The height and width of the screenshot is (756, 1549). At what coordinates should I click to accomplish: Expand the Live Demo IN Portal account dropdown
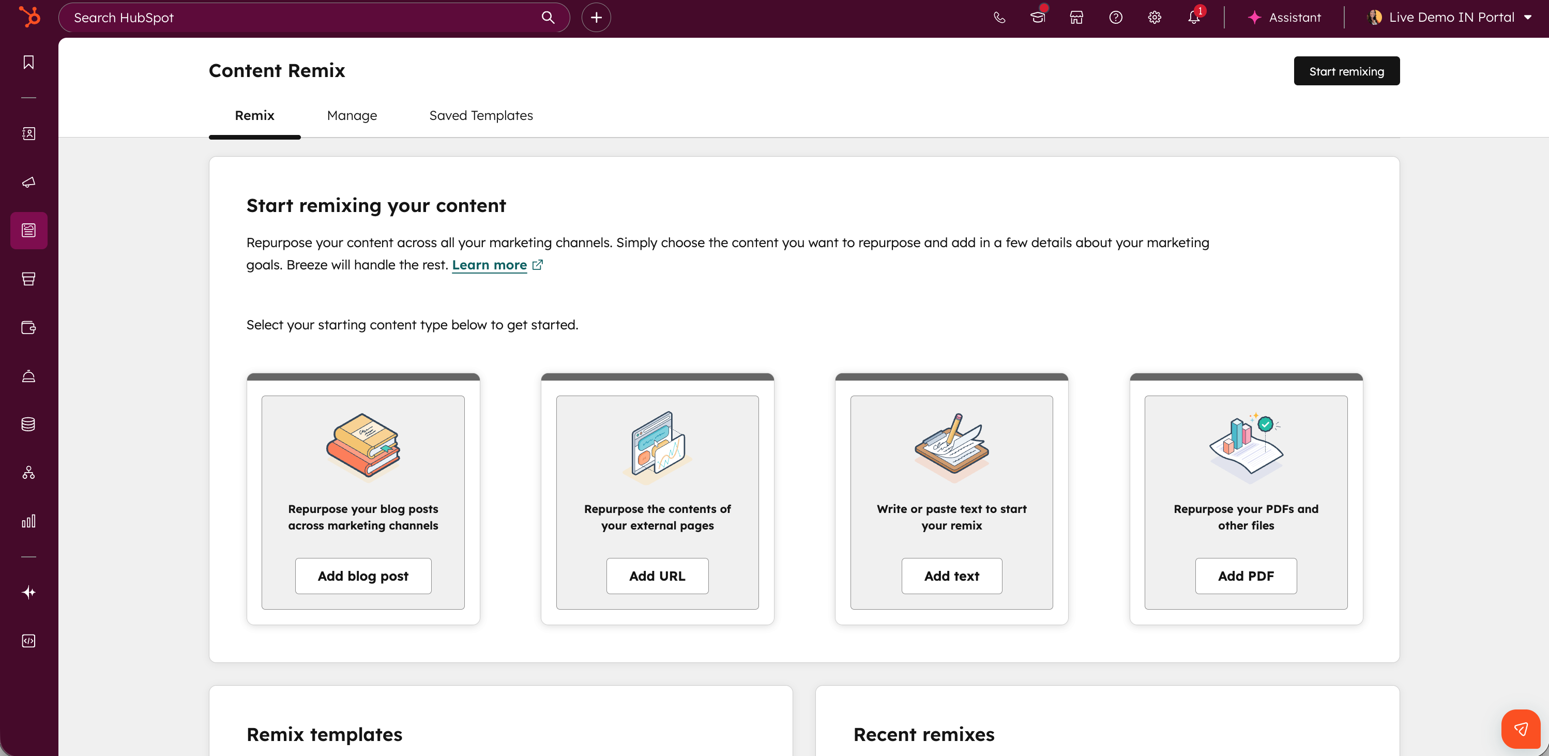(x=1449, y=18)
